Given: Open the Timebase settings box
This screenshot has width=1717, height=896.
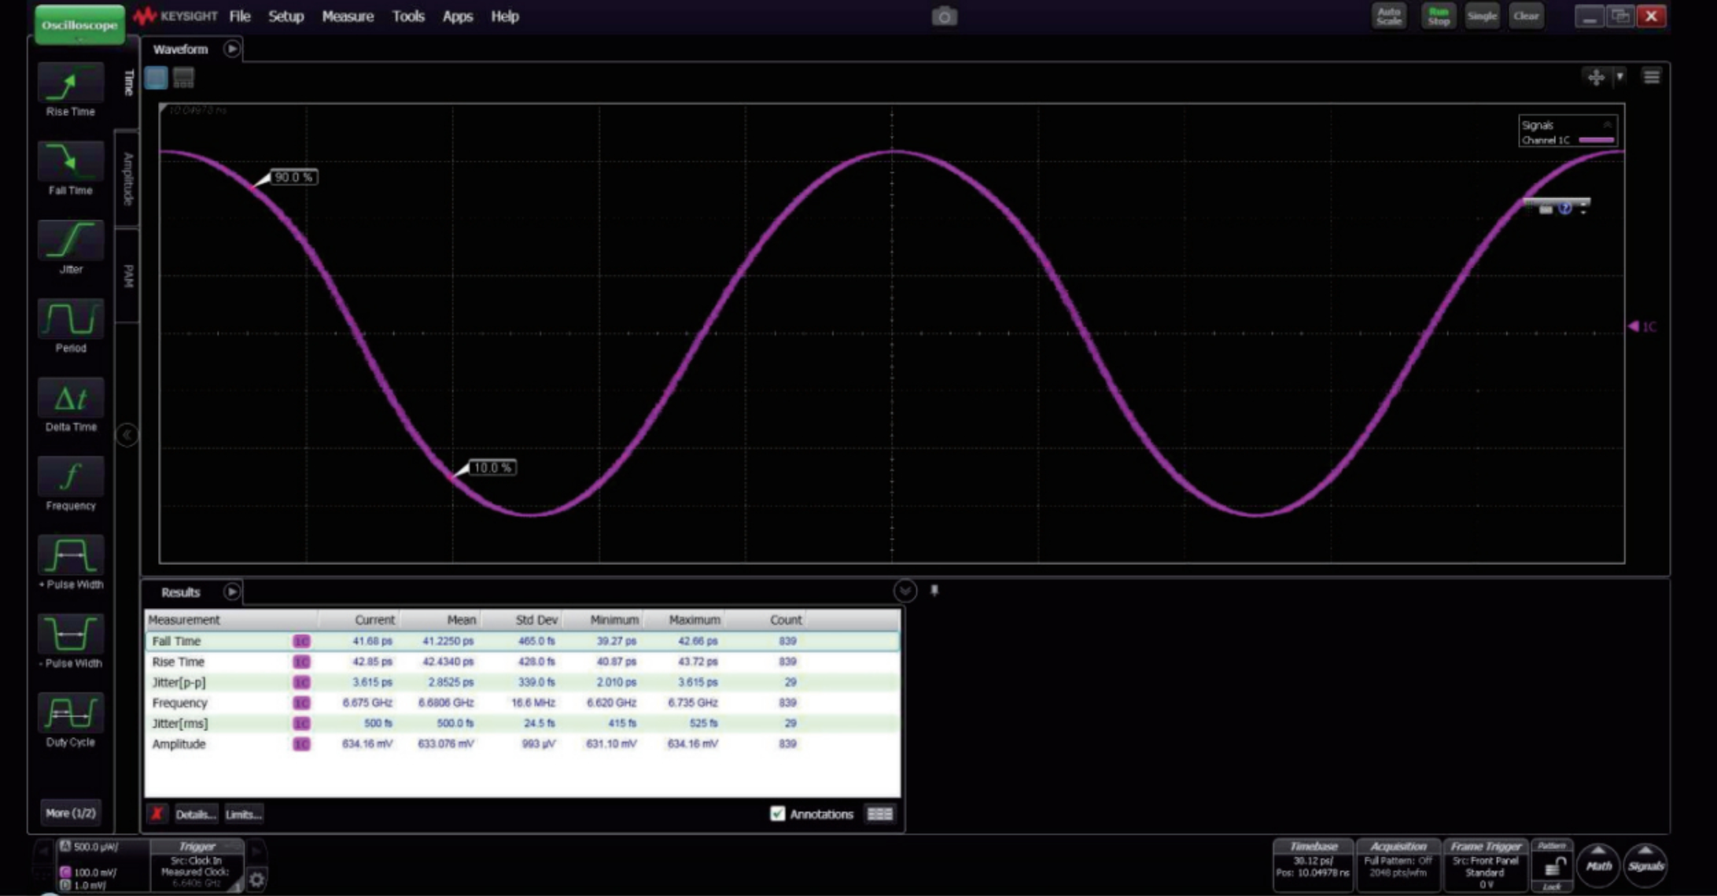Looking at the screenshot, I should coord(1314,865).
